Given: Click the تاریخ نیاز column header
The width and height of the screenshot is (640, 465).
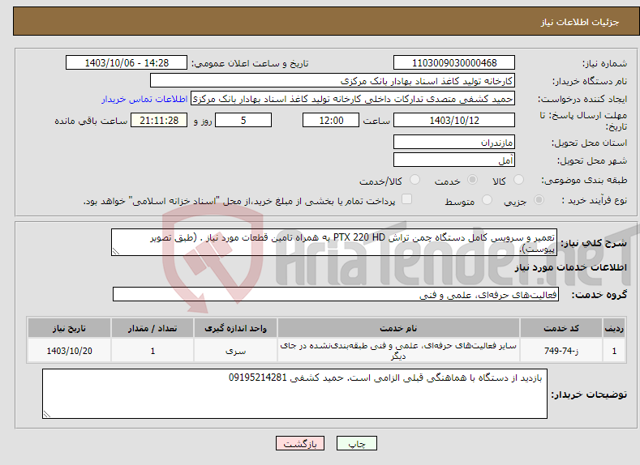Looking at the screenshot, I should coord(69,328).
